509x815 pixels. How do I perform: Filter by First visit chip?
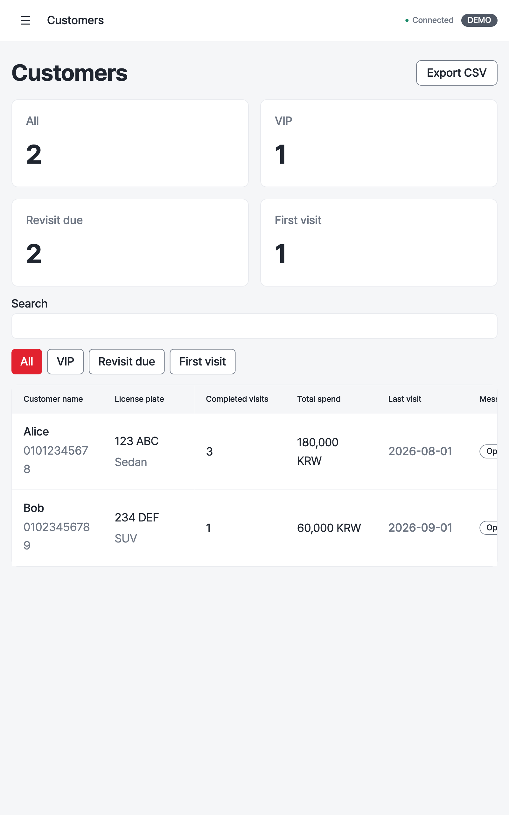[x=203, y=362]
